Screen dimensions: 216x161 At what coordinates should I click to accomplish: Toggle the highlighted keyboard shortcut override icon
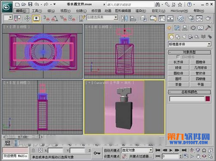click(x=36, y=18)
